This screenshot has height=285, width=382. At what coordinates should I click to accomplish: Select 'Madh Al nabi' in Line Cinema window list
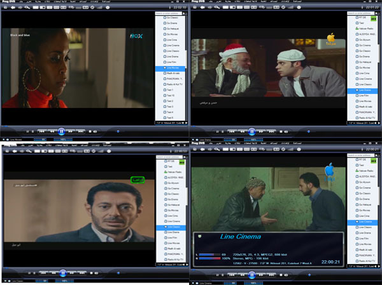click(x=365, y=249)
